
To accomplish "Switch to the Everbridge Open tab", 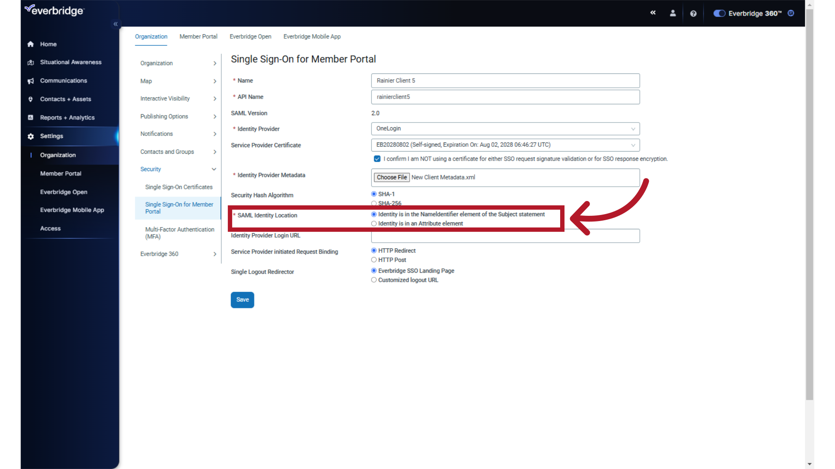I will pyautogui.click(x=250, y=36).
